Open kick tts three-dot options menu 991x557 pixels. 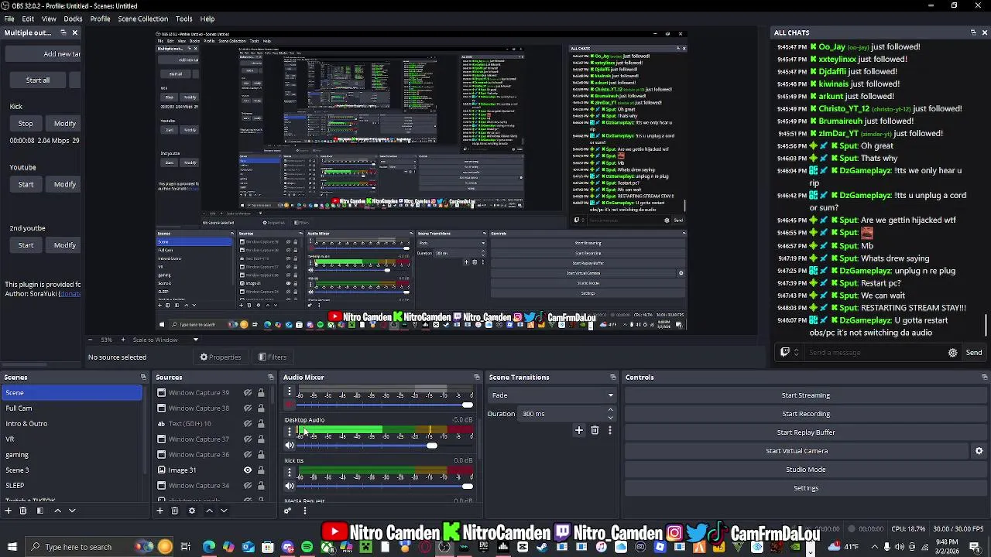click(x=290, y=472)
